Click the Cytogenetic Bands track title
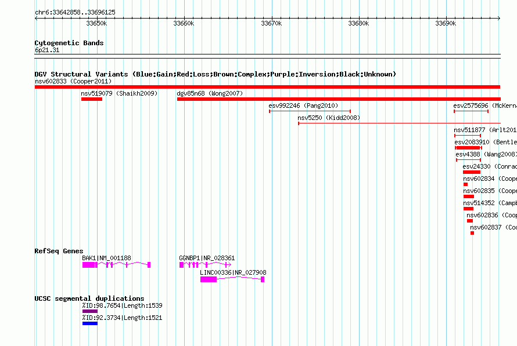The width and height of the screenshot is (517, 346). 69,43
